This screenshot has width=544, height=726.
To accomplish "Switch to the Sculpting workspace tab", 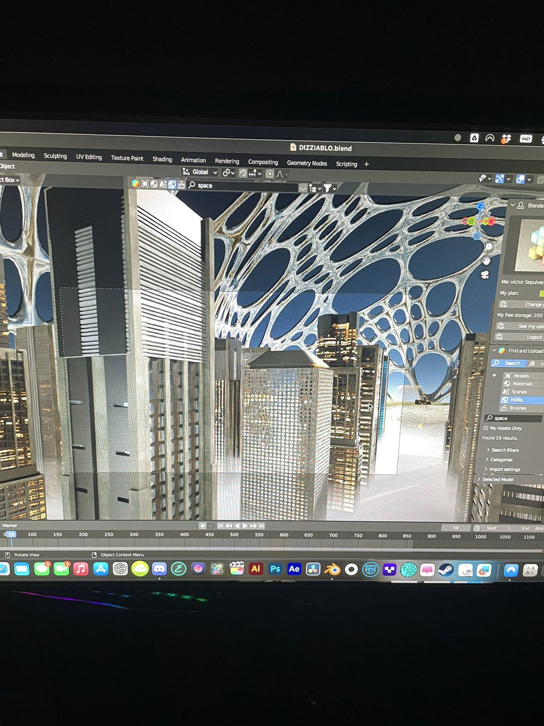I will (x=55, y=156).
